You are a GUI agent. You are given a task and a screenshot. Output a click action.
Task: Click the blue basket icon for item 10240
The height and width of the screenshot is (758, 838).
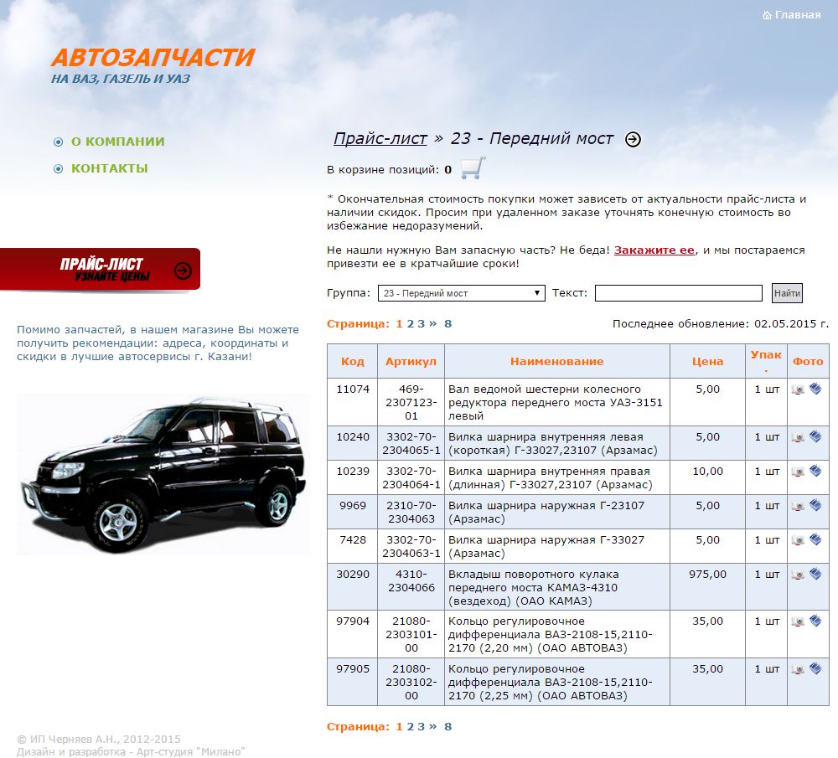(x=815, y=437)
